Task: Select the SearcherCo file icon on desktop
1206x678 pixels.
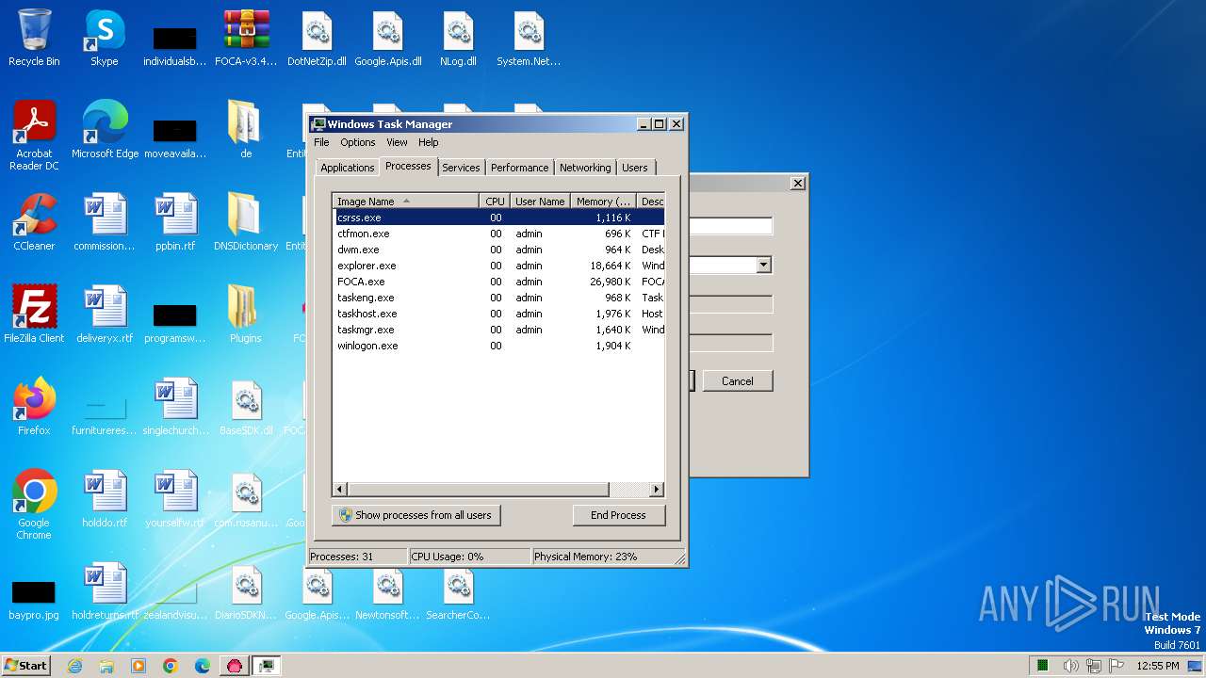Action: pyautogui.click(x=458, y=592)
